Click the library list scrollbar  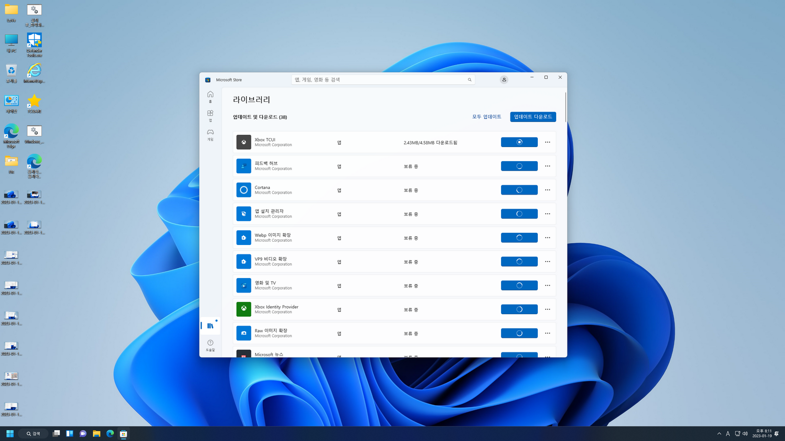(565, 107)
